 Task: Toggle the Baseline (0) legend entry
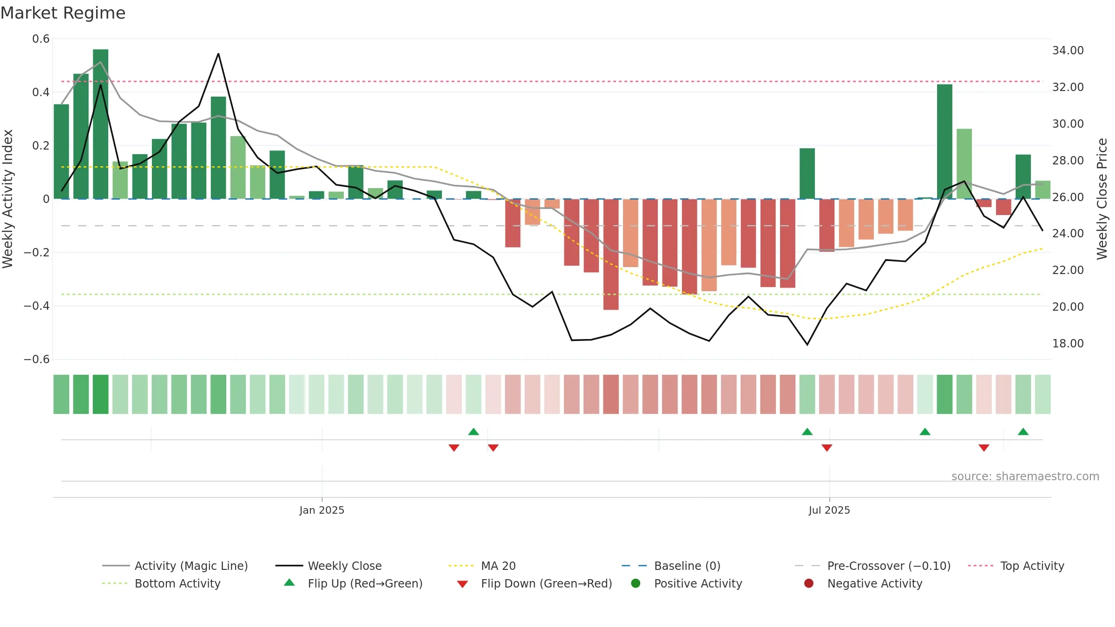pos(671,566)
